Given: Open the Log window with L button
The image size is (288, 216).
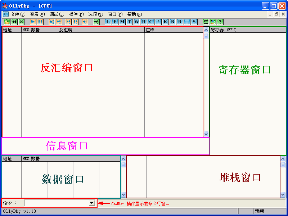Looking at the screenshot, I should 108,22.
